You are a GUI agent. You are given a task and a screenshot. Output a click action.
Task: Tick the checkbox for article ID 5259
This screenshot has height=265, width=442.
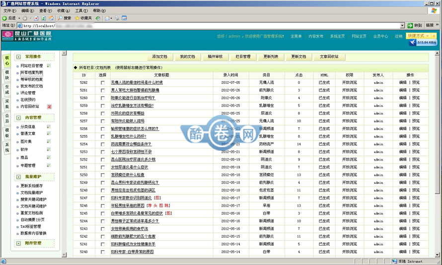pyautogui.click(x=103, y=106)
